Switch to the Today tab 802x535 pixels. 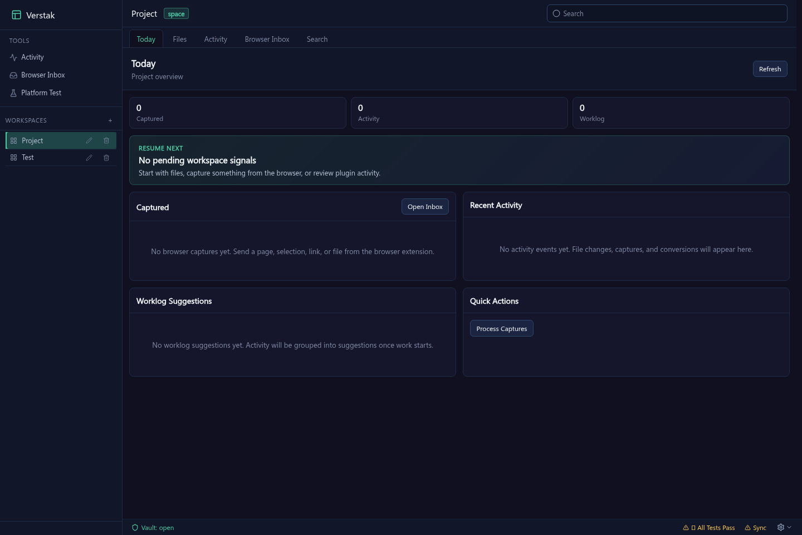[x=146, y=39]
